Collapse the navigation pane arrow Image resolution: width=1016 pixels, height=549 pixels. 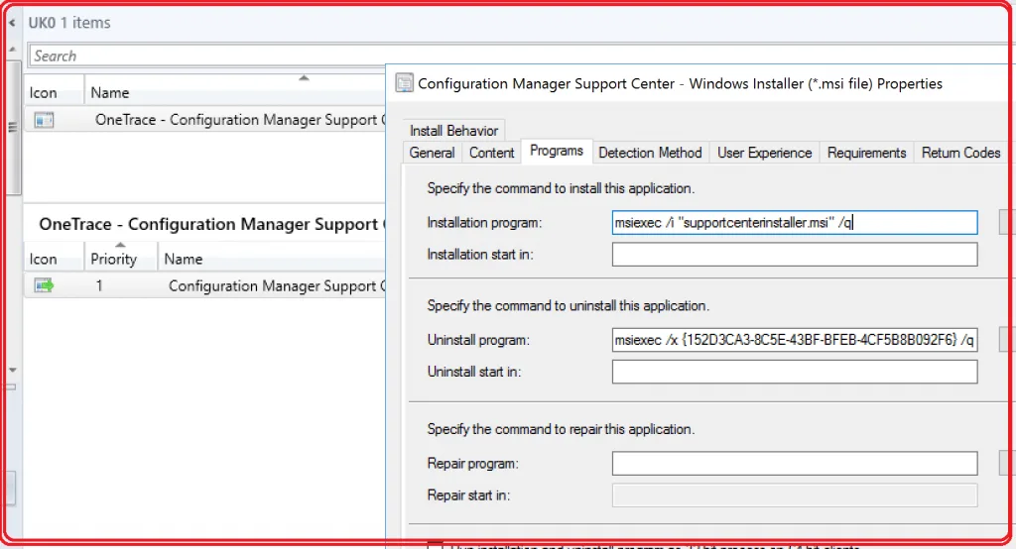click(12, 23)
